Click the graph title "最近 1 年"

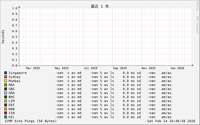coord(100,6)
